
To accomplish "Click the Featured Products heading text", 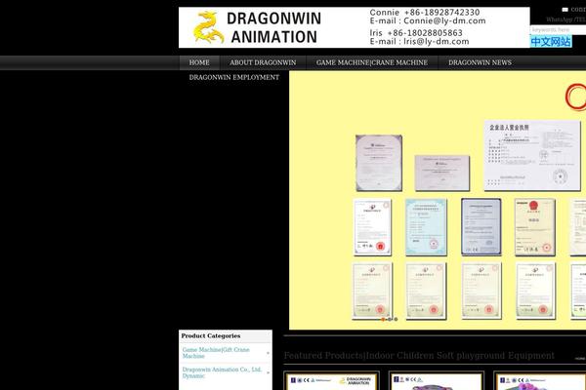I will [419, 355].
